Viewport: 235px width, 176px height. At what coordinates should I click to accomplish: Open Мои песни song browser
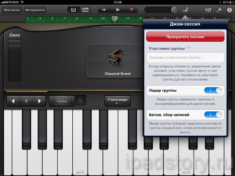pyautogui.click(x=12, y=10)
